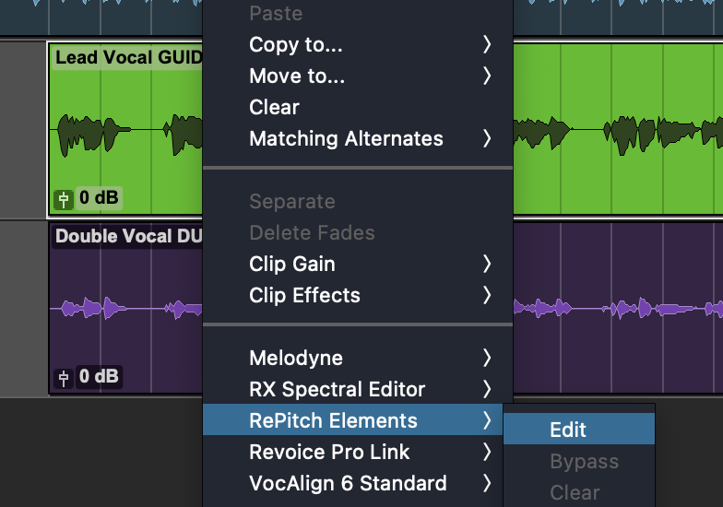723x507 pixels.
Task: Select Edit in RePitch Elements submenu
Action: tap(568, 430)
